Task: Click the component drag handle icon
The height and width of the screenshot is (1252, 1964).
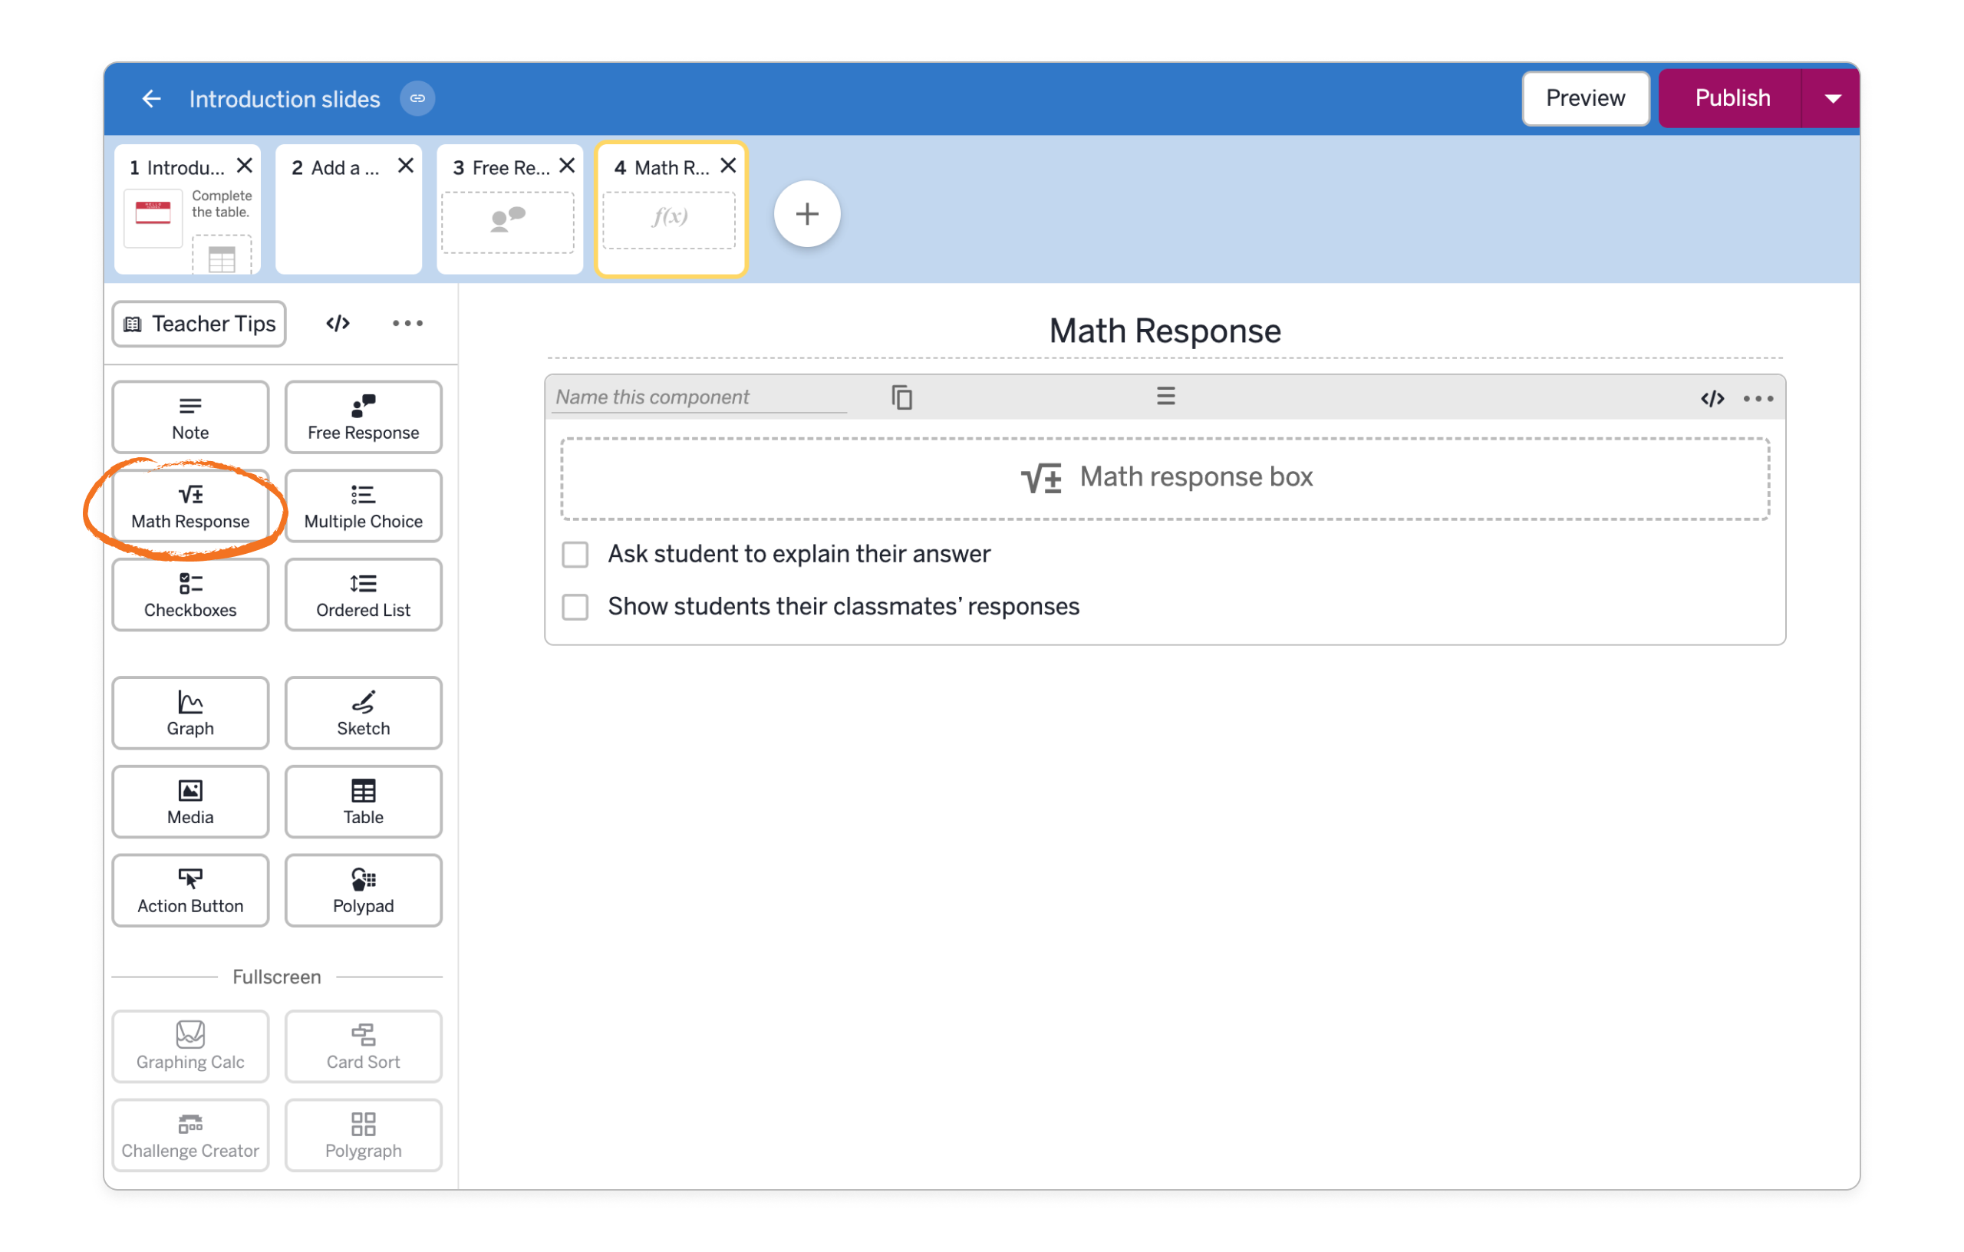Action: (x=1165, y=397)
